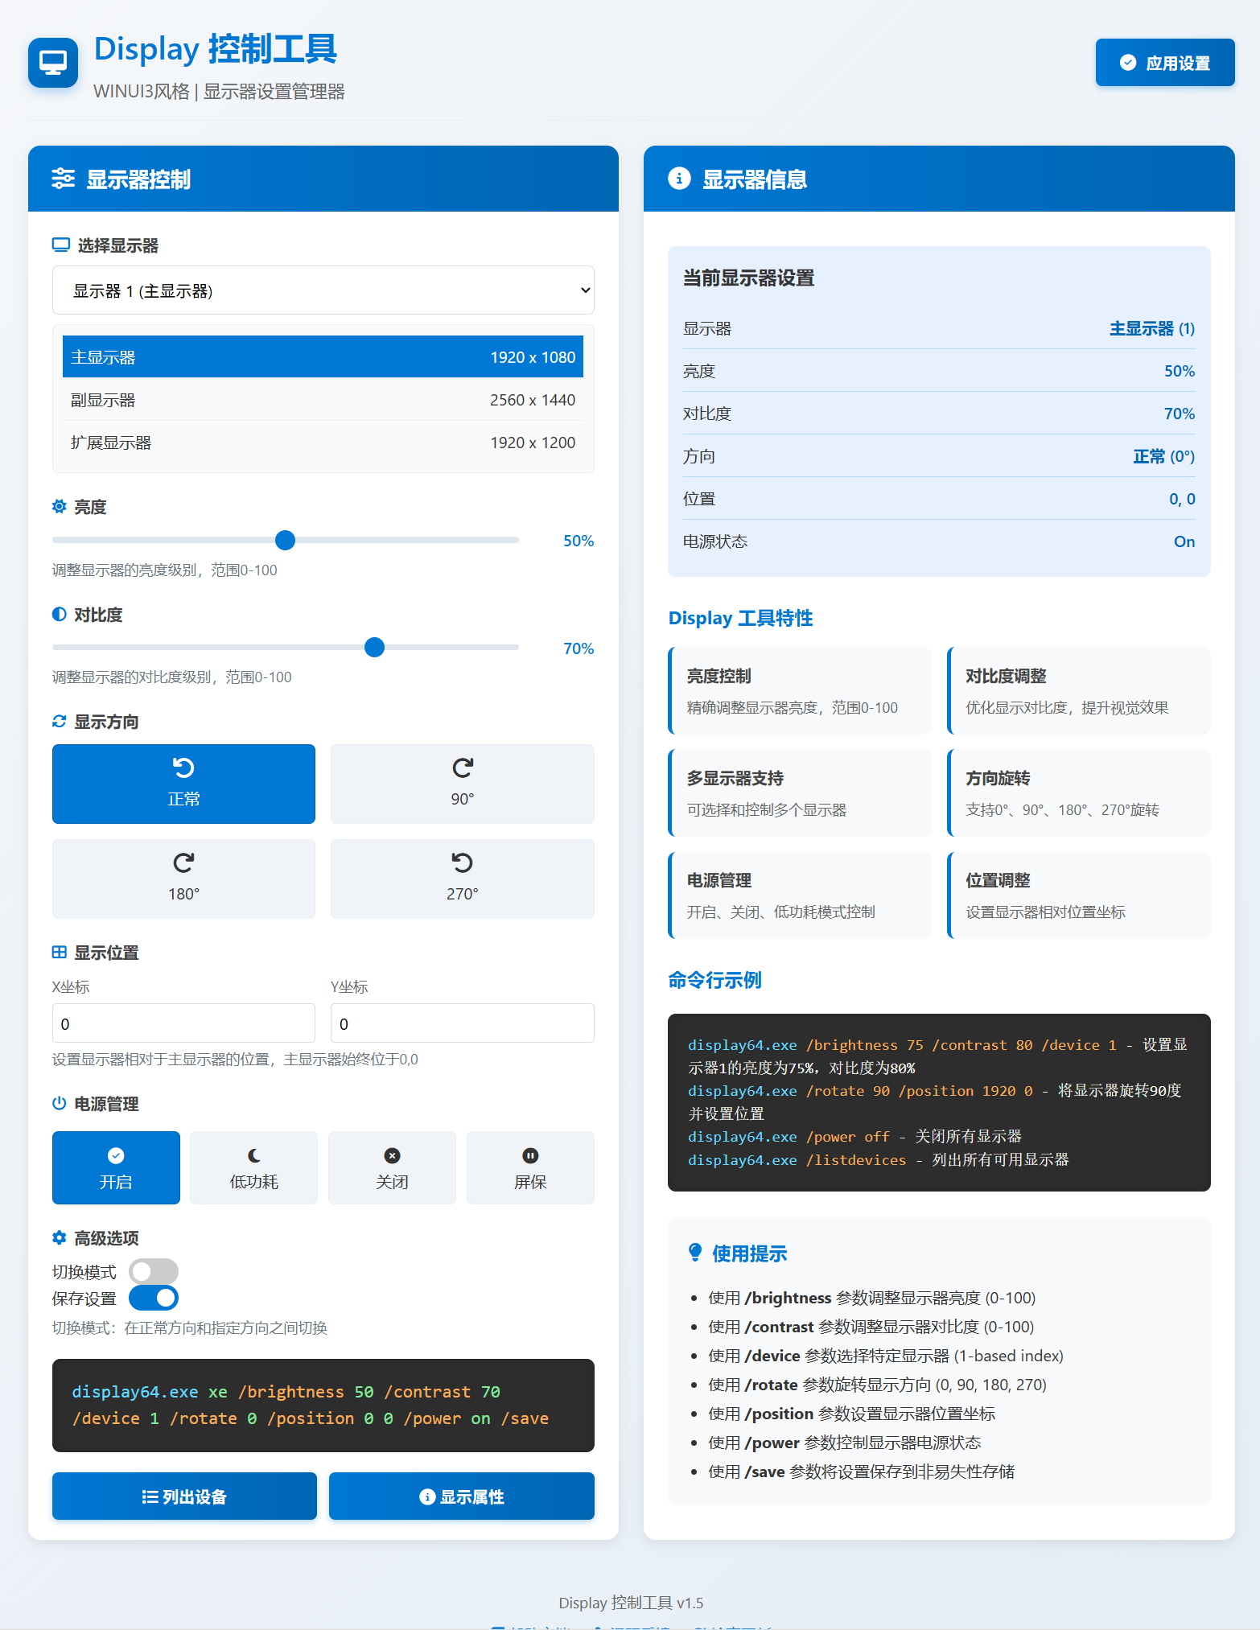Screen dimensions: 1260x1630
Task: Click the /listdevices command example line
Action: coord(879,1159)
